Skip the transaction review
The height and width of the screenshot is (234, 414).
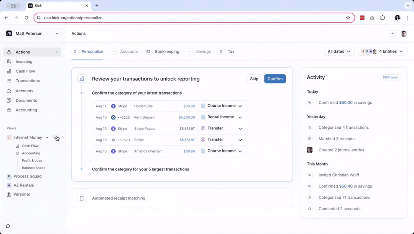(x=254, y=79)
